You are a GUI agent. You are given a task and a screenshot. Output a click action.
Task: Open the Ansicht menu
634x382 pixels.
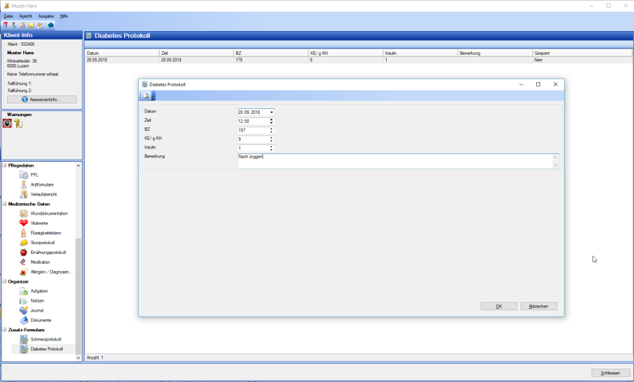click(x=25, y=16)
